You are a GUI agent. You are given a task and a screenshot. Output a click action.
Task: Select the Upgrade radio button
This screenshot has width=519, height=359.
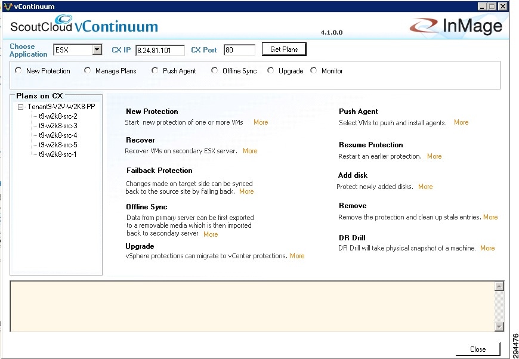[271, 70]
